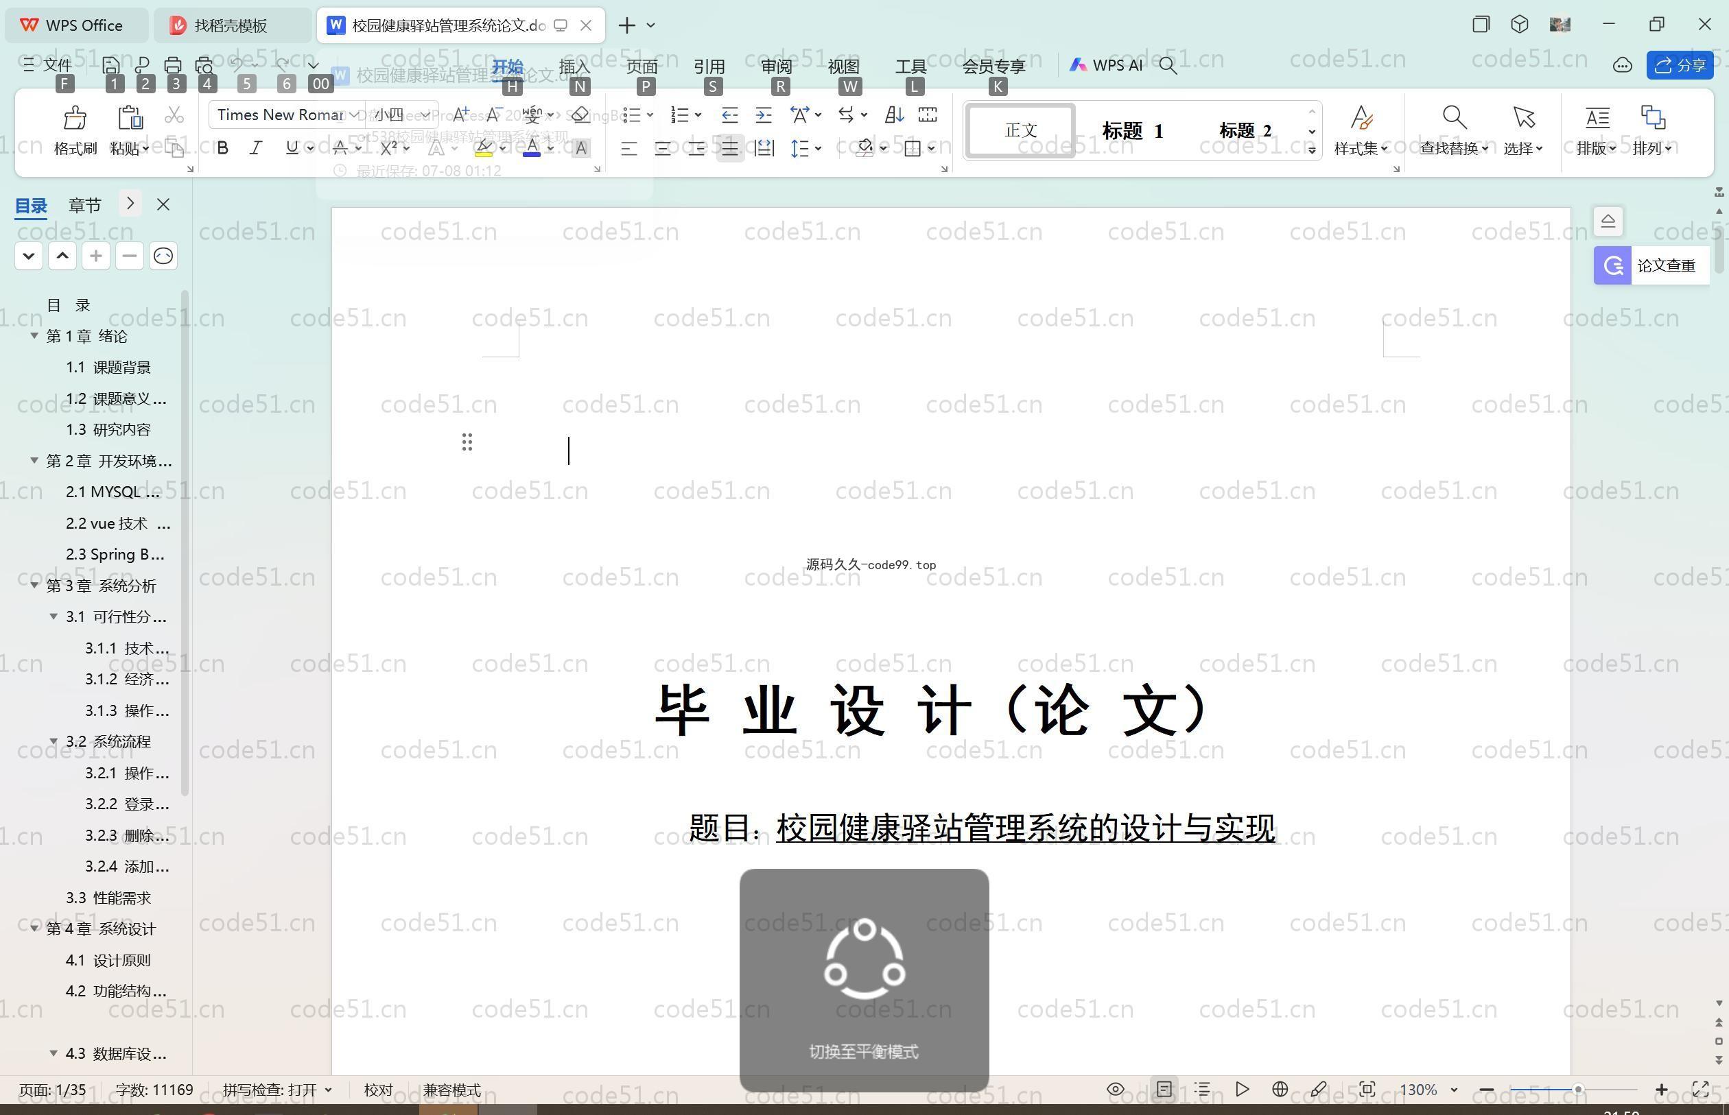The height and width of the screenshot is (1115, 1729).
Task: Toggle eye protection mode in status bar
Action: point(1116,1089)
